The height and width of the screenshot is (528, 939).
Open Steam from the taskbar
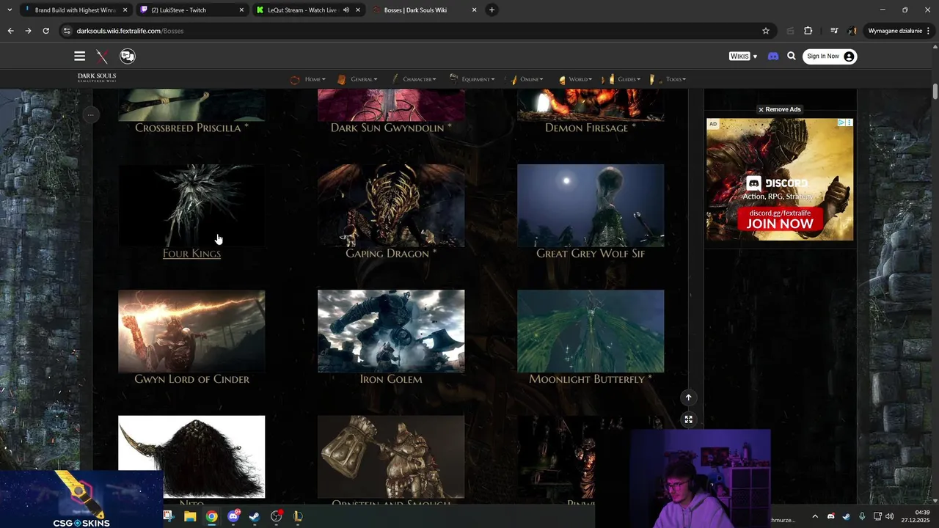tap(255, 516)
